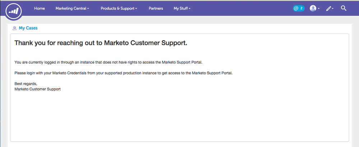Expand the caret next to the pencil

[333, 9]
